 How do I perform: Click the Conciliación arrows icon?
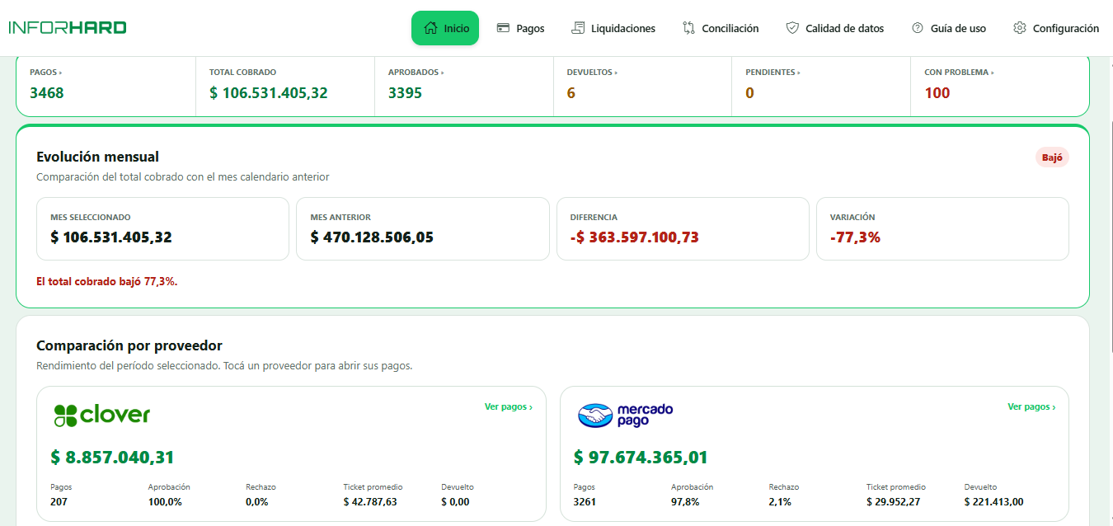689,28
